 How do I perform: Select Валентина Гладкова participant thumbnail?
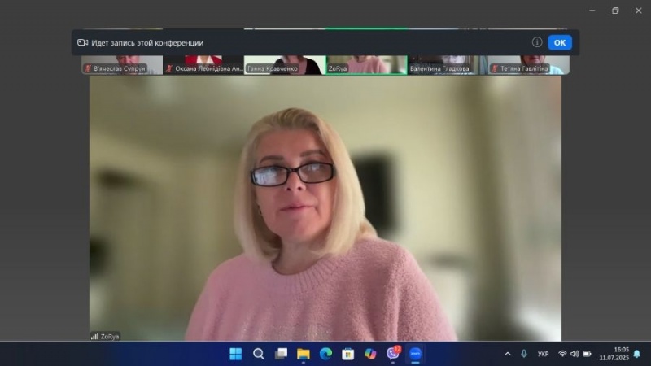click(447, 65)
